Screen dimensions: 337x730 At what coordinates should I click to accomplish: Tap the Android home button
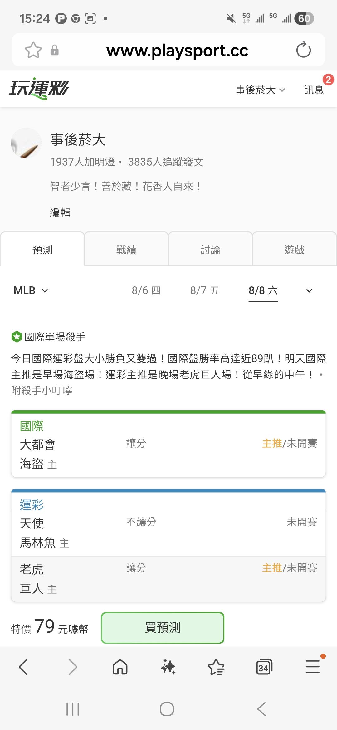tap(167, 709)
